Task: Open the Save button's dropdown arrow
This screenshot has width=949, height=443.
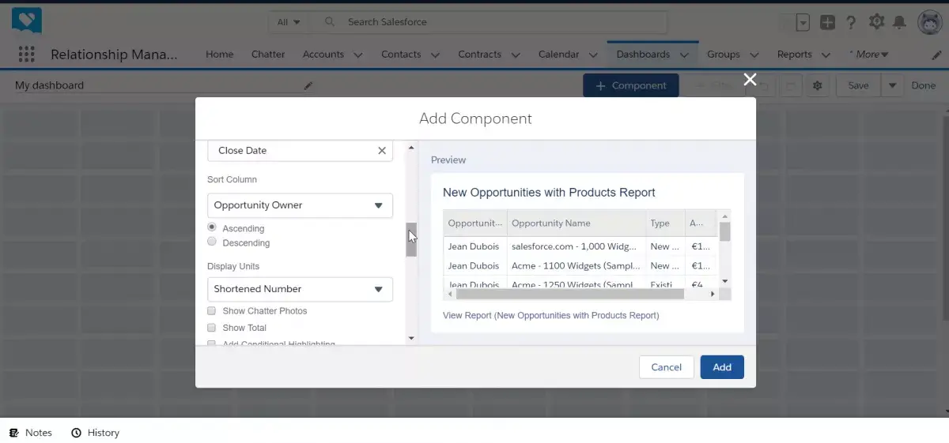Action: pyautogui.click(x=892, y=85)
